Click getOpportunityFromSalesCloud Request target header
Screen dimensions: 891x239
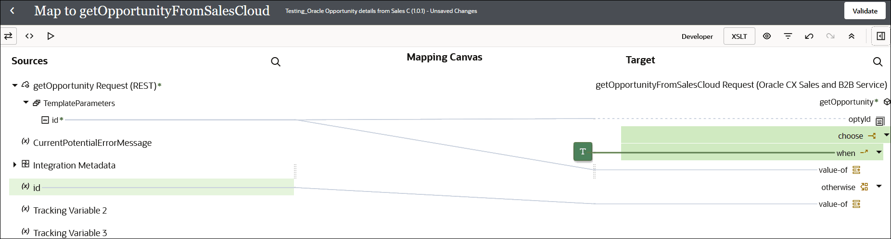741,85
